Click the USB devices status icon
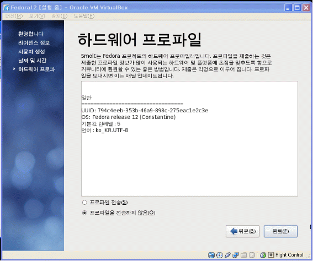 coord(227,255)
